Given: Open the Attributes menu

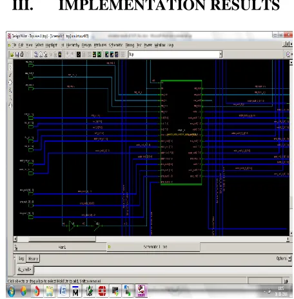Looking at the screenshot, I should point(100,45).
